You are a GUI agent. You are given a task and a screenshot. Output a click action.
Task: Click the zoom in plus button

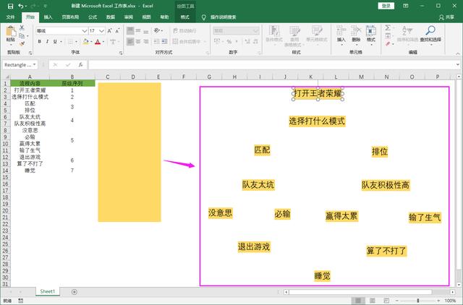[x=438, y=300]
